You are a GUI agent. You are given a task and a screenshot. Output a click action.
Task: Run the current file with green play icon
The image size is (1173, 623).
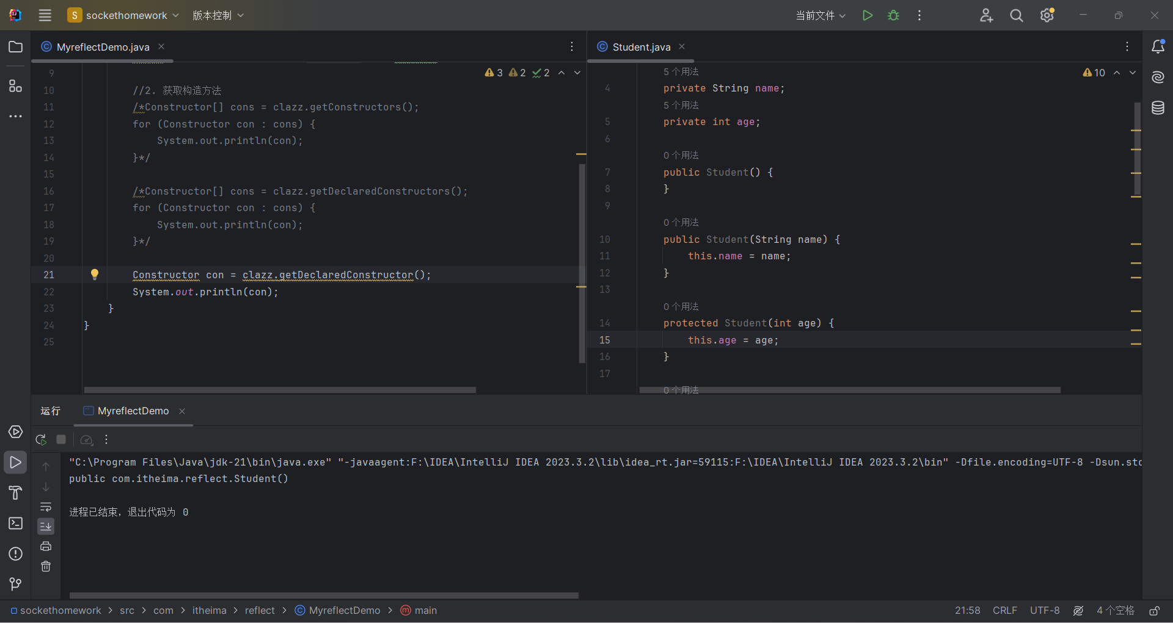pyautogui.click(x=867, y=15)
